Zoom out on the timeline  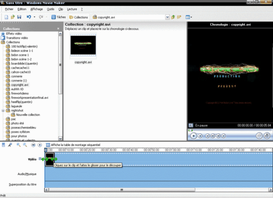(x=25, y=145)
